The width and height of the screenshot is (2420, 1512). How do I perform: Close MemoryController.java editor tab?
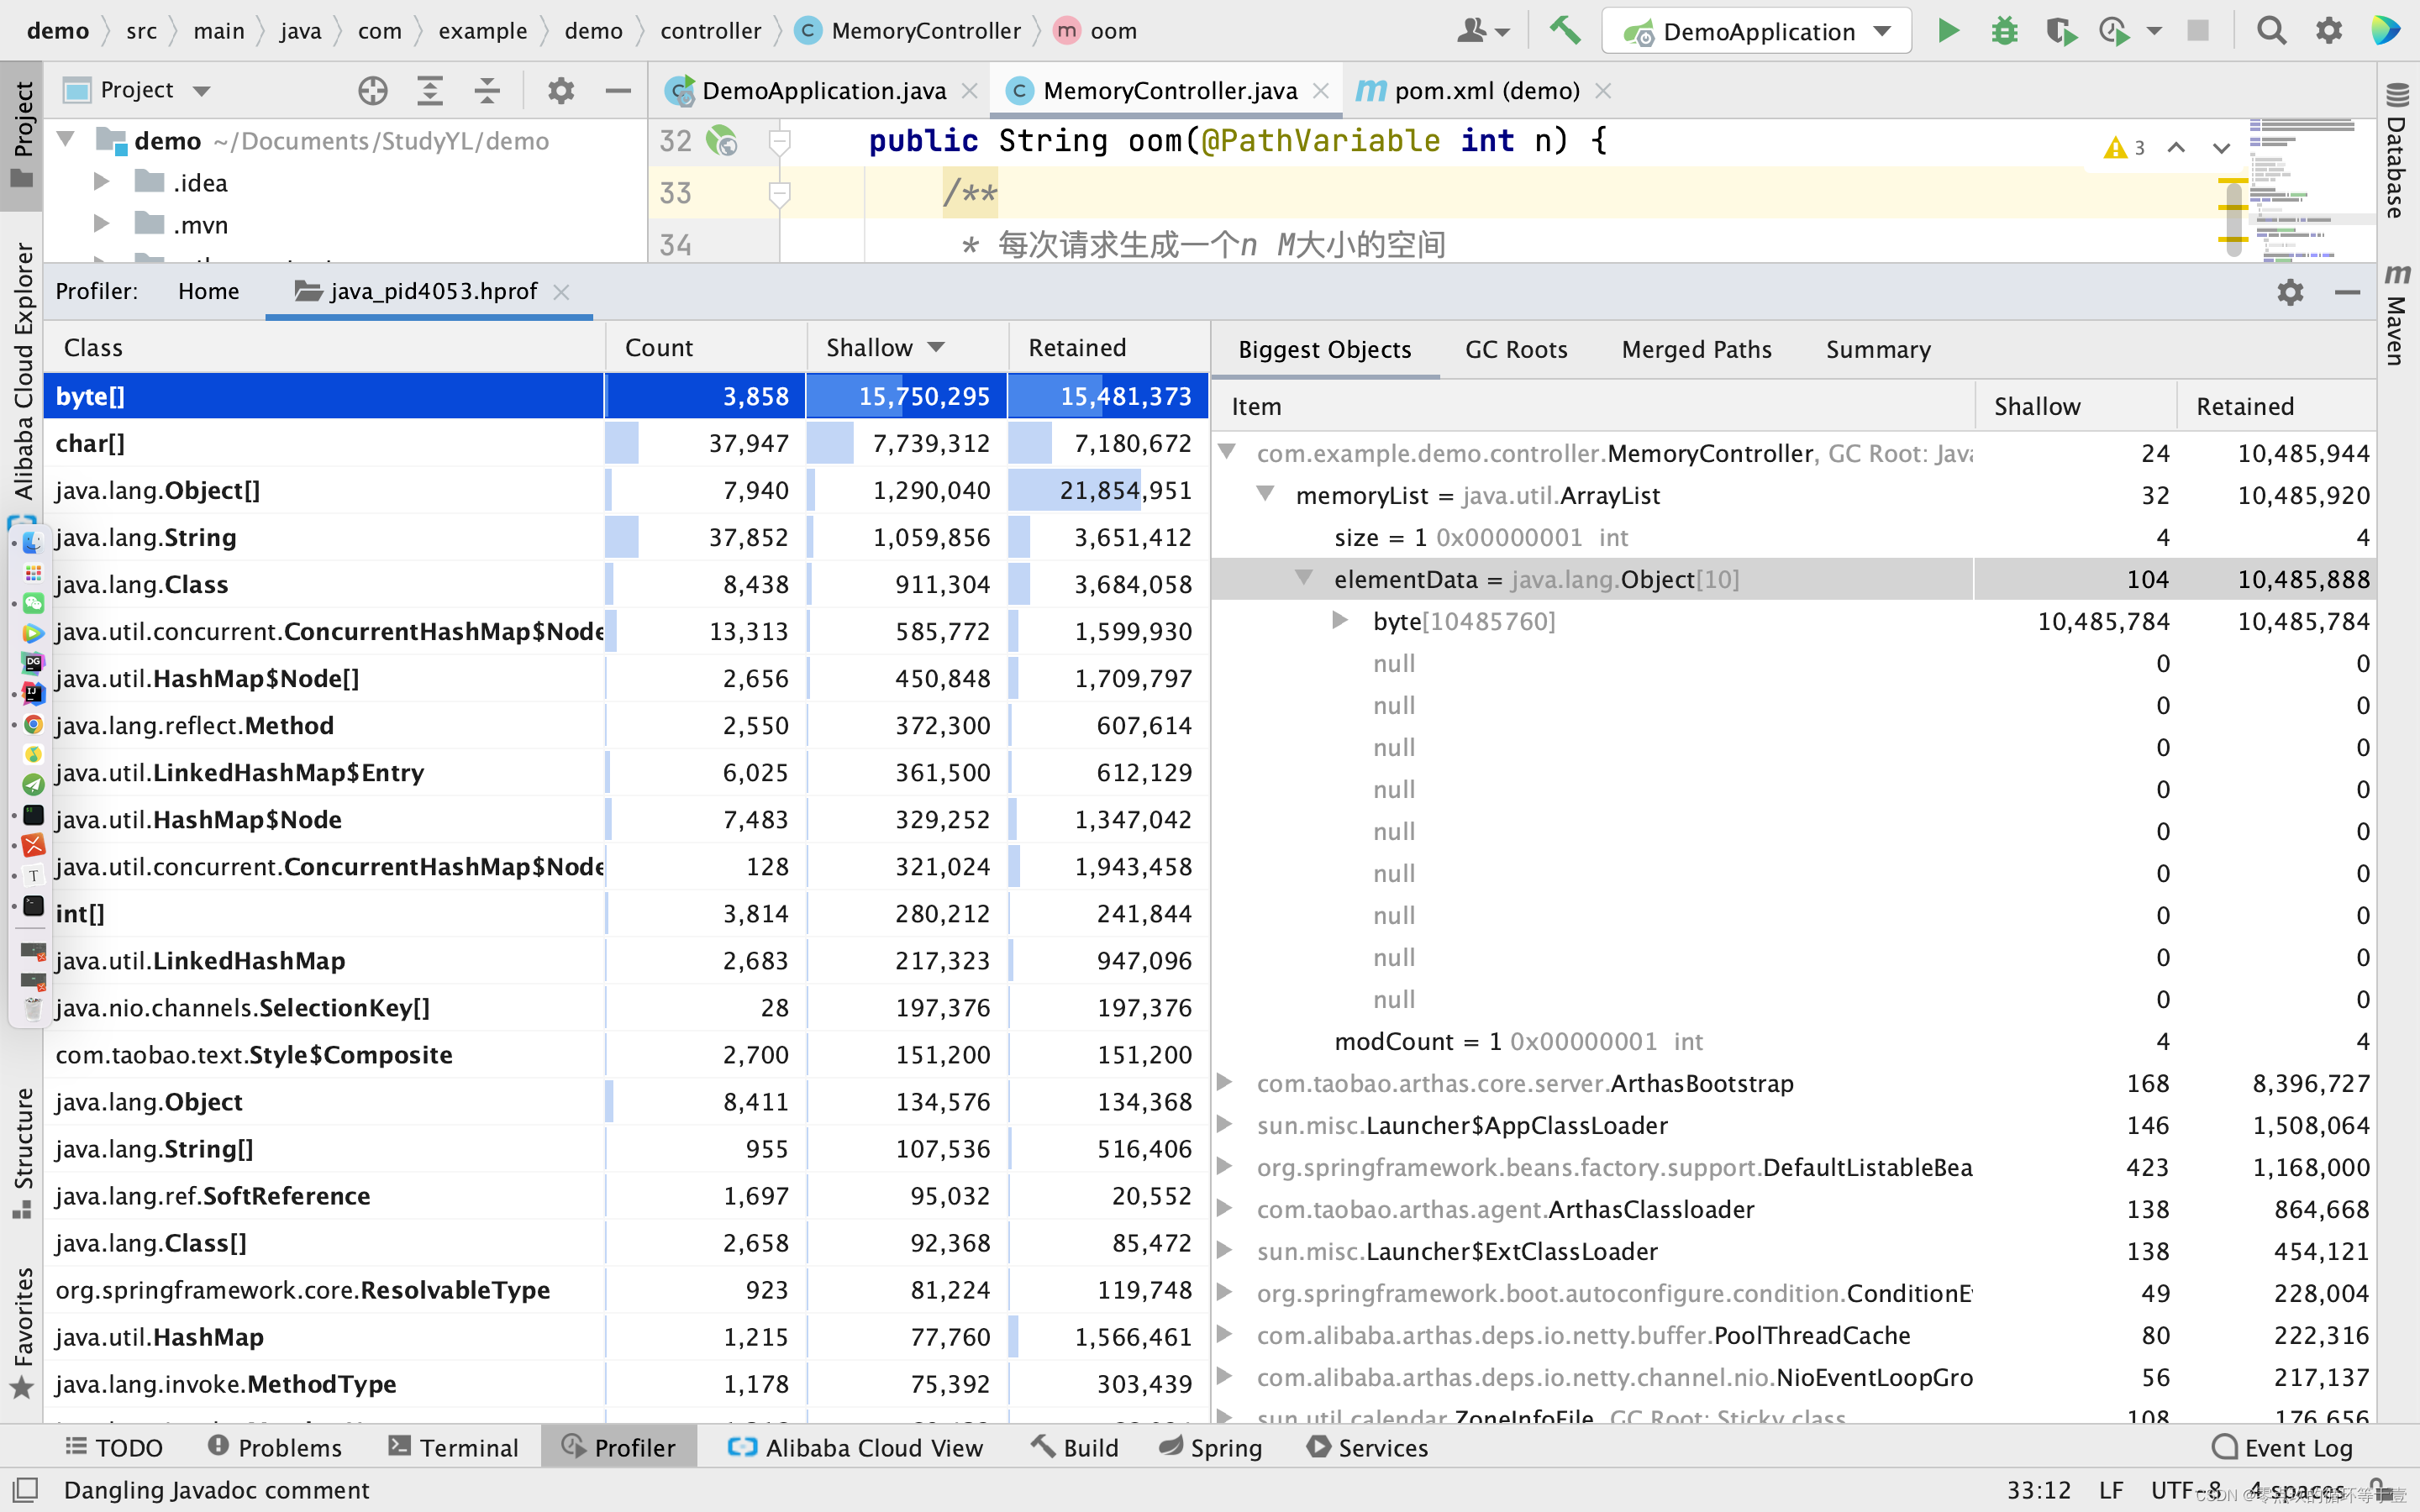pos(1320,91)
